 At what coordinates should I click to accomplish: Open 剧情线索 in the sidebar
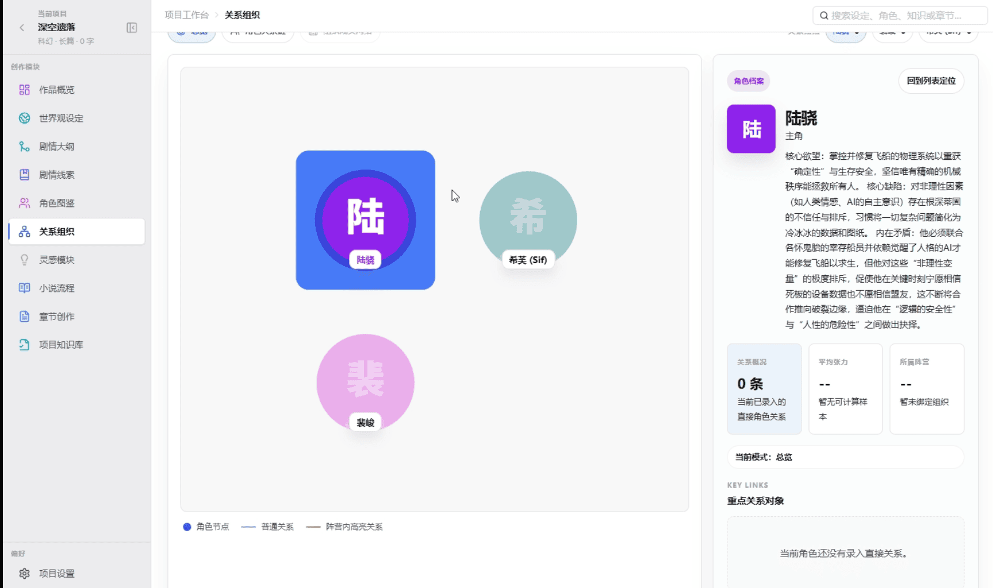click(x=76, y=175)
